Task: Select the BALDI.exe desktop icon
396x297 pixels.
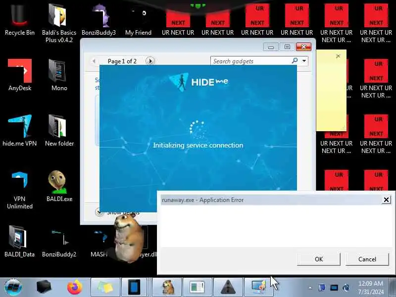Action: point(59,187)
